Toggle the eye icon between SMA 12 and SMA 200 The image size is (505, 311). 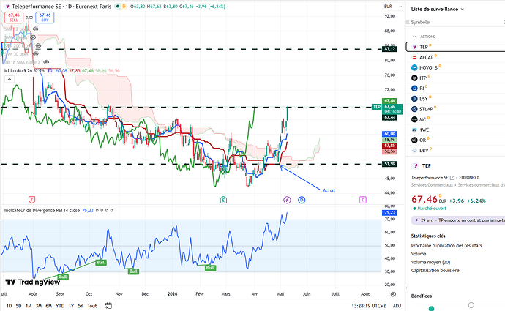[x=33, y=37]
